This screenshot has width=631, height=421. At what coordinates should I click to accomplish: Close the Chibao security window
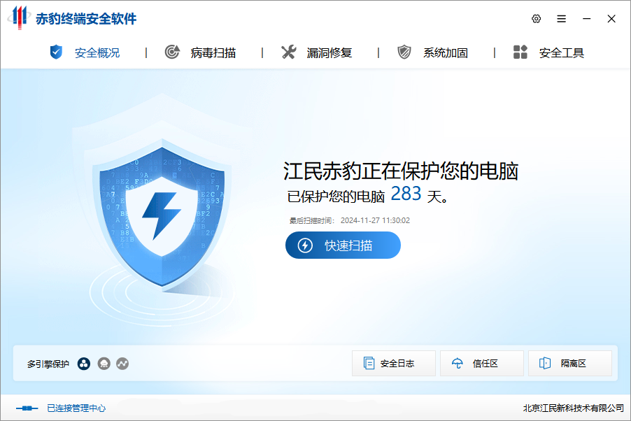611,18
